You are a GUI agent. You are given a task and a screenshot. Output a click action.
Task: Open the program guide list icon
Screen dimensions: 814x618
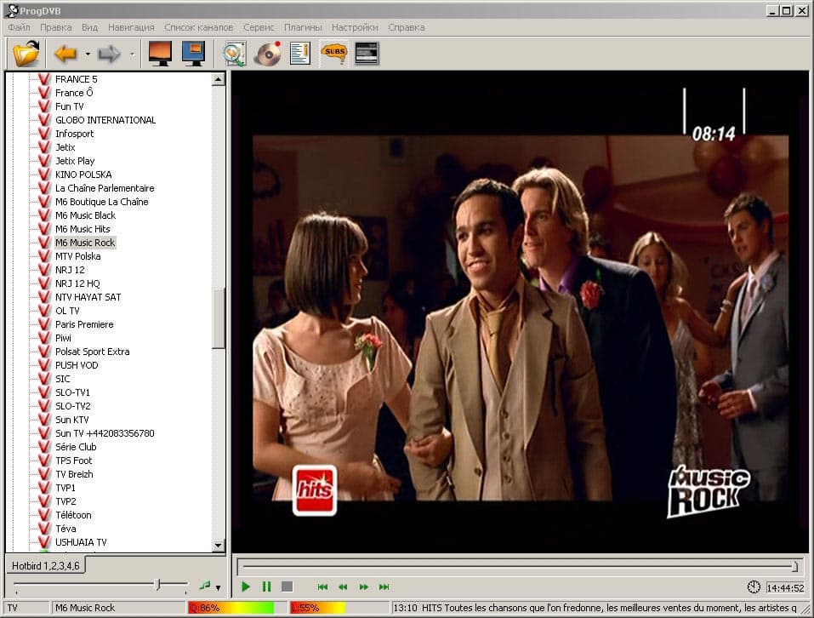(300, 54)
